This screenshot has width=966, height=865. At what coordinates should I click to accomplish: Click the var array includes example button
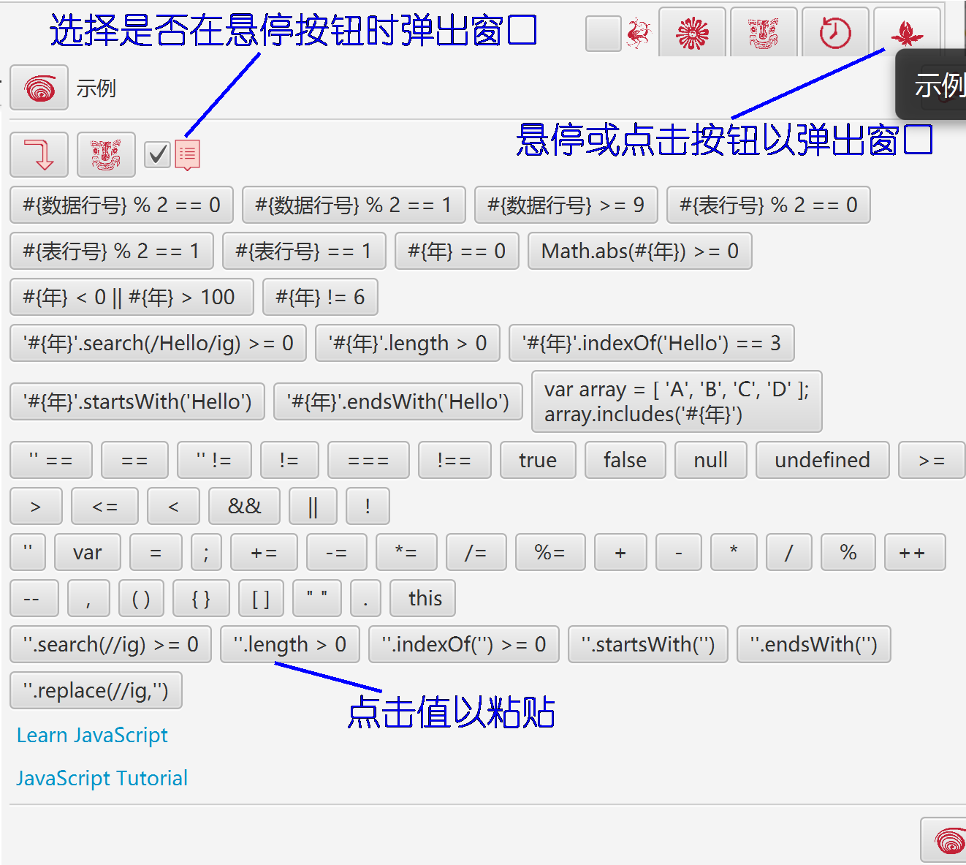(677, 401)
